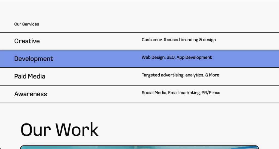The image size is (279, 149).
Task: Click 'PR/Press' in Awareness description
Action: point(211,93)
